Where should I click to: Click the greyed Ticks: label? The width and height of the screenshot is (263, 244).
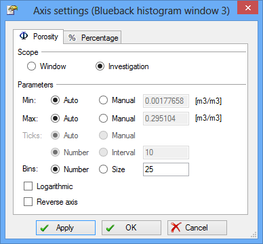pyautogui.click(x=33, y=136)
